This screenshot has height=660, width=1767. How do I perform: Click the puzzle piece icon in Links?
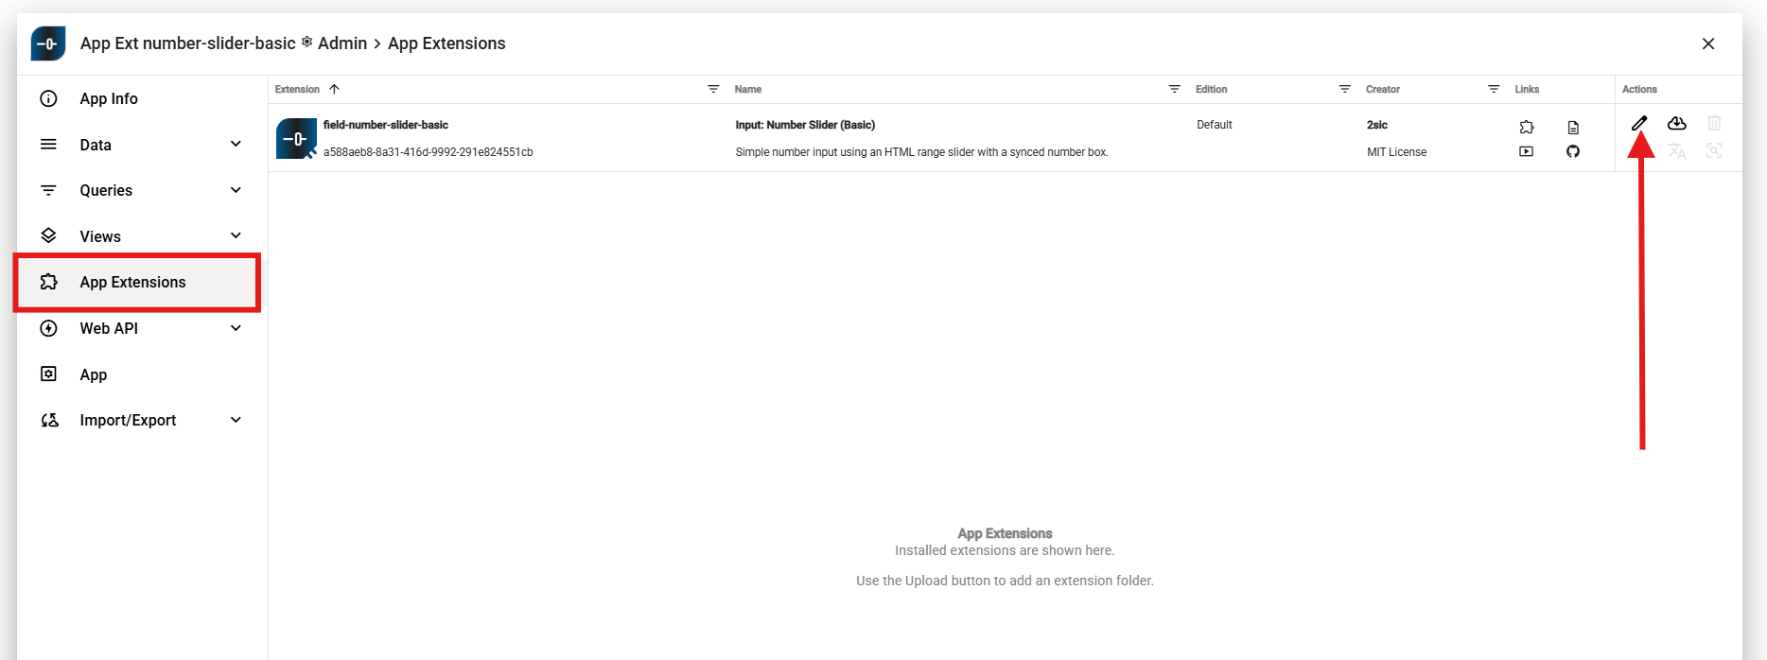coord(1526,128)
